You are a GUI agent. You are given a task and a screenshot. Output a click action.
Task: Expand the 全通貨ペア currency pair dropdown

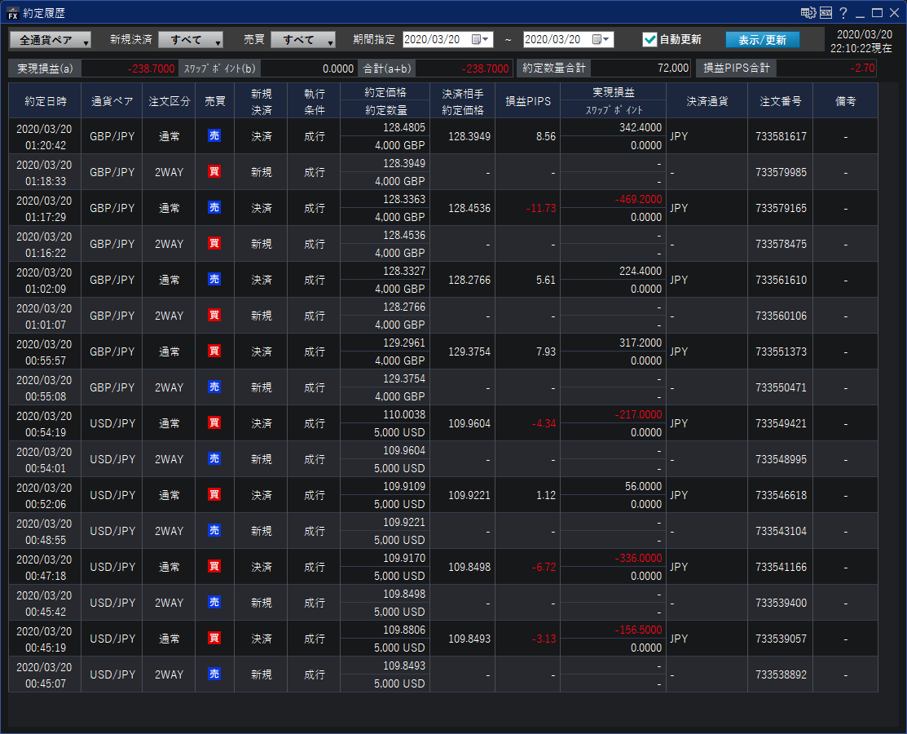click(51, 40)
